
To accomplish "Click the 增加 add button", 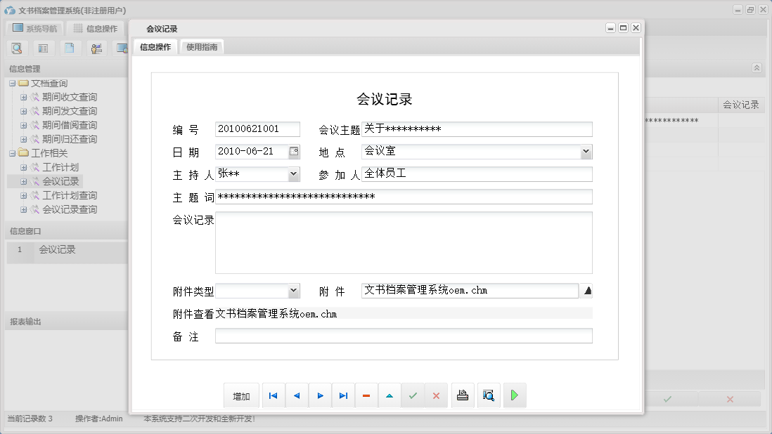I will click(x=241, y=395).
